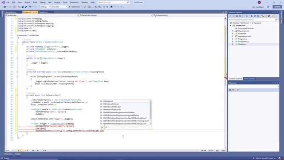Switch to the SampleJob.cs editor tab

[11, 12]
